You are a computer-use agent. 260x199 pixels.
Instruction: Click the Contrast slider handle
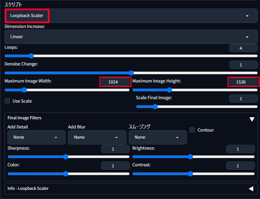[190, 174]
